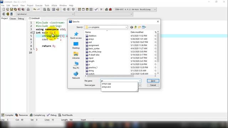Click the Open file toolbar icon
This screenshot has height=128, width=228.
[7, 10]
